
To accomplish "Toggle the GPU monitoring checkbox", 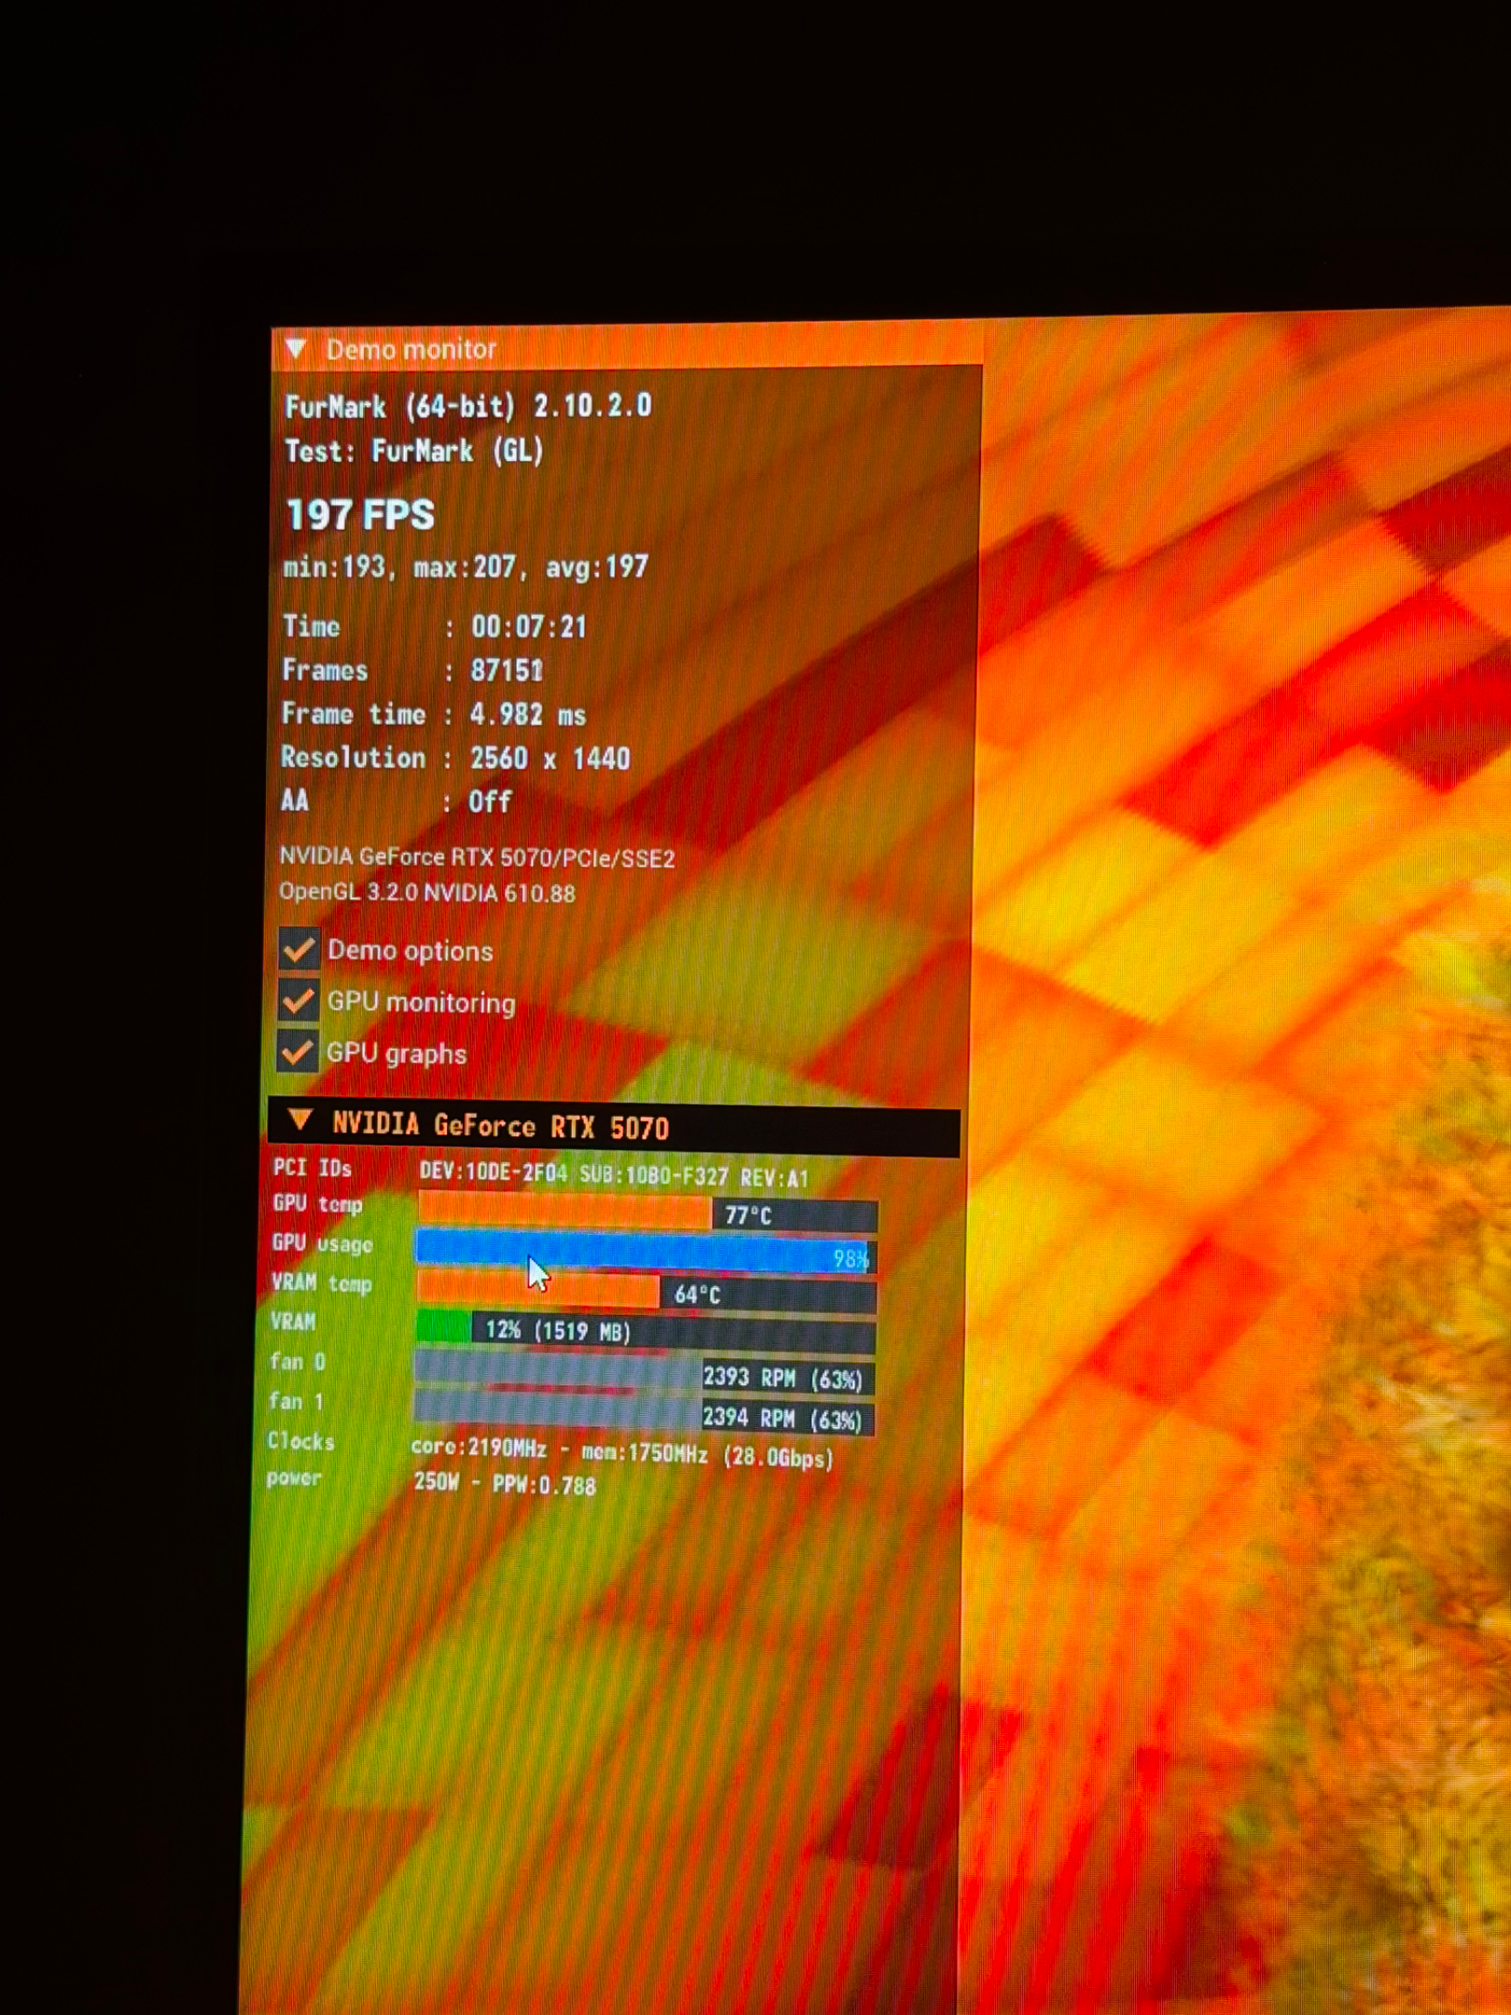I will pos(298,1001).
